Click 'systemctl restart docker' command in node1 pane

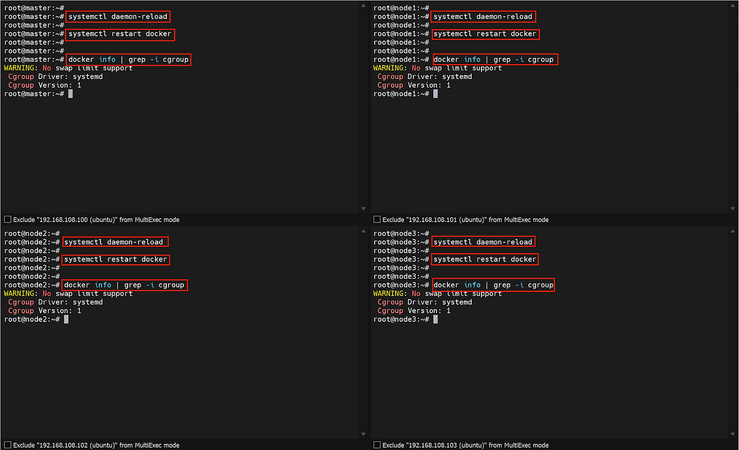[484, 34]
